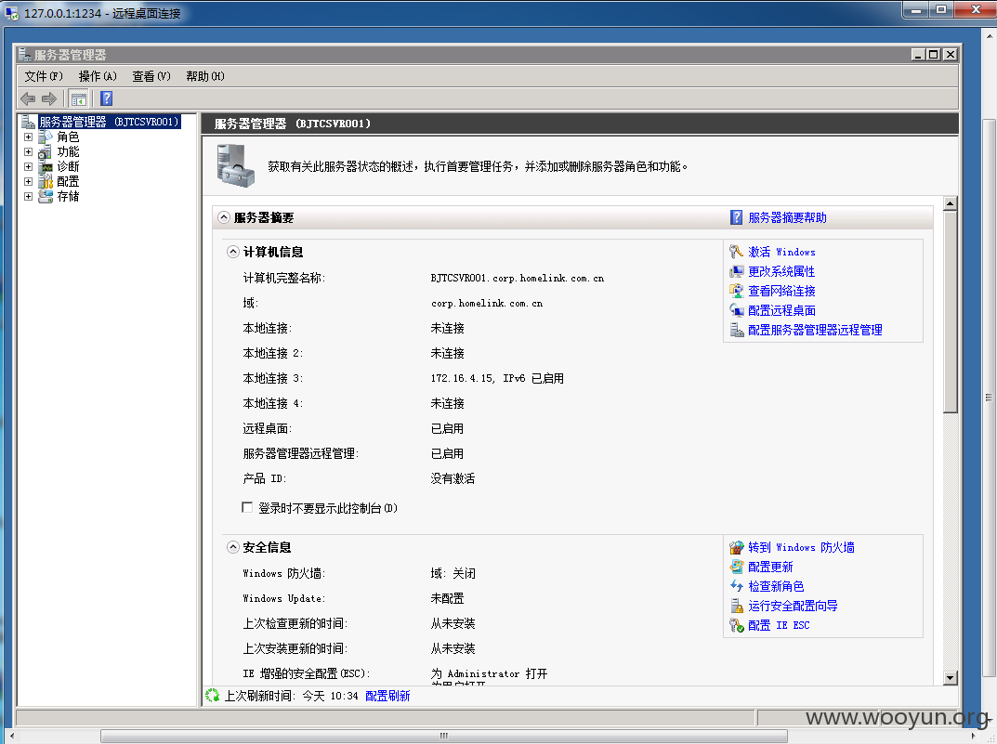
Task: Click the 转到 Windows 防火墙 icon
Action: coord(736,547)
